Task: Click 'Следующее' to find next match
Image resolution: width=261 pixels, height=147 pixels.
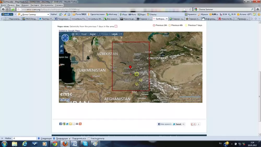Action: pos(45,138)
